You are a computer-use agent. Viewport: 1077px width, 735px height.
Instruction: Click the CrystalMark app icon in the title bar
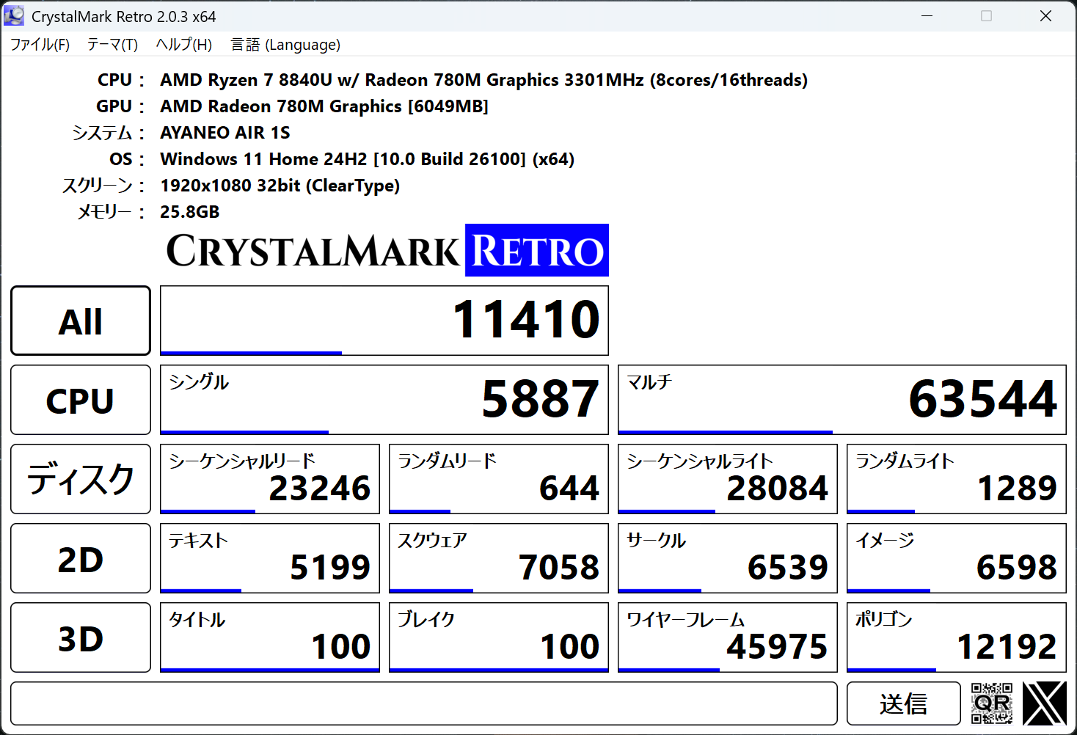[13, 15]
